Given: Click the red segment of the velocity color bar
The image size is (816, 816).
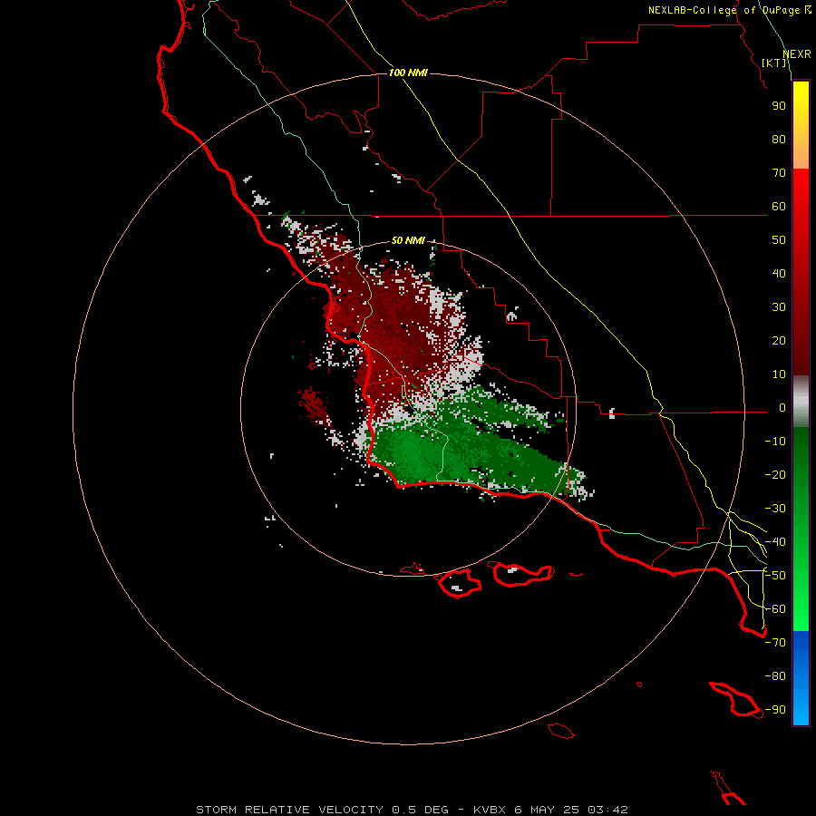Looking at the screenshot, I should (x=801, y=272).
